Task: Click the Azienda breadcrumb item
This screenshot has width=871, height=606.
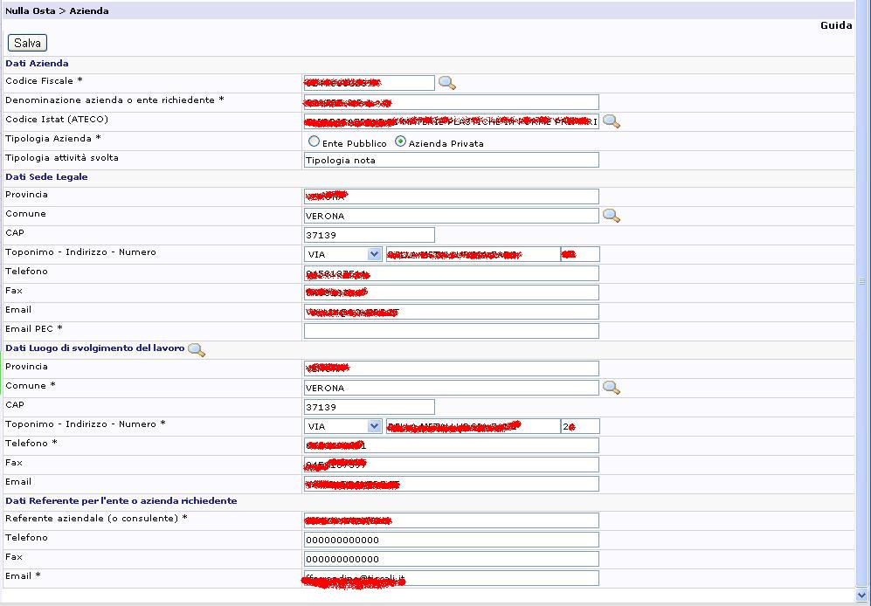Action: point(89,10)
